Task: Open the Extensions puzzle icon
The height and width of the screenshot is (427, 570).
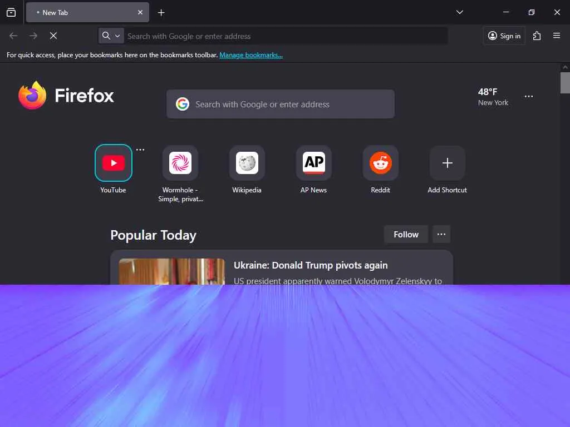Action: pyautogui.click(x=537, y=36)
